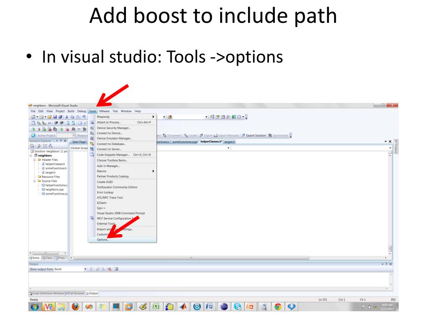Viewport: 427px width, 320px height.
Task: Open Firefox from taskbar
Action: pos(75,307)
